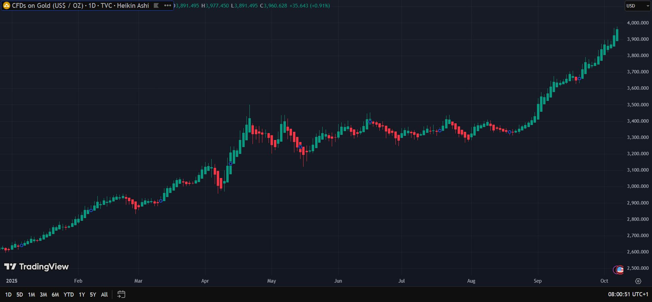652x302 pixels.
Task: Click the 3,600.000 price axis label
Action: 638,88
